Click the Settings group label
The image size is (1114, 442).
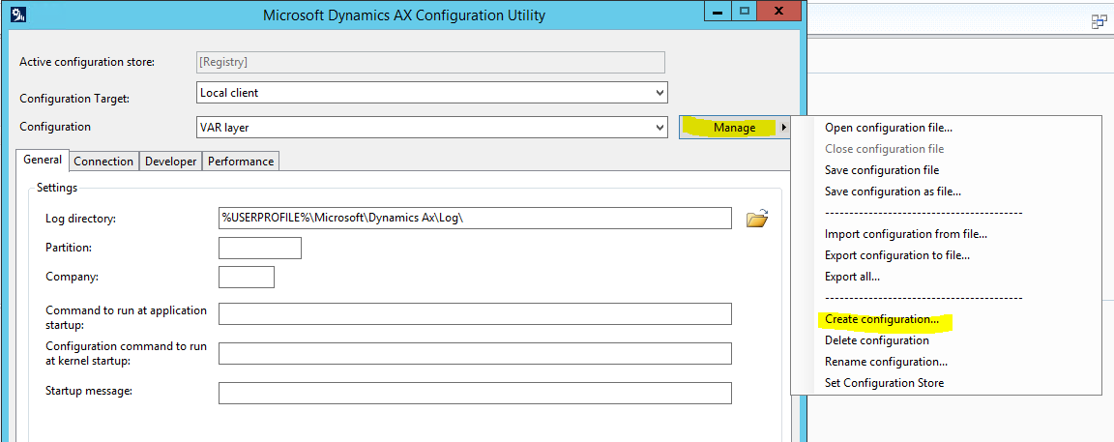point(57,189)
